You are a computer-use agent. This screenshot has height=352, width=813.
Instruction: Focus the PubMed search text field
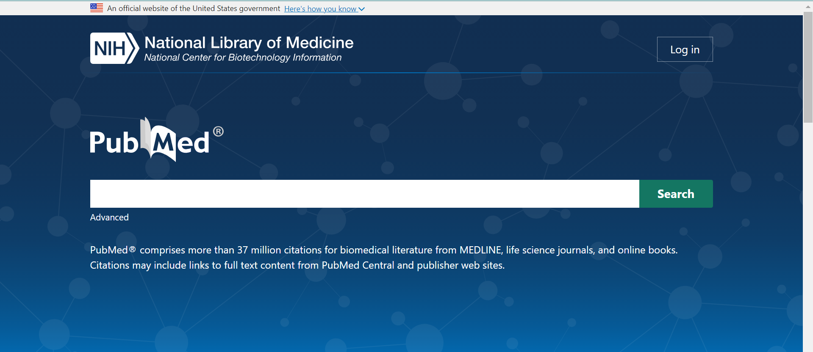pyautogui.click(x=364, y=194)
